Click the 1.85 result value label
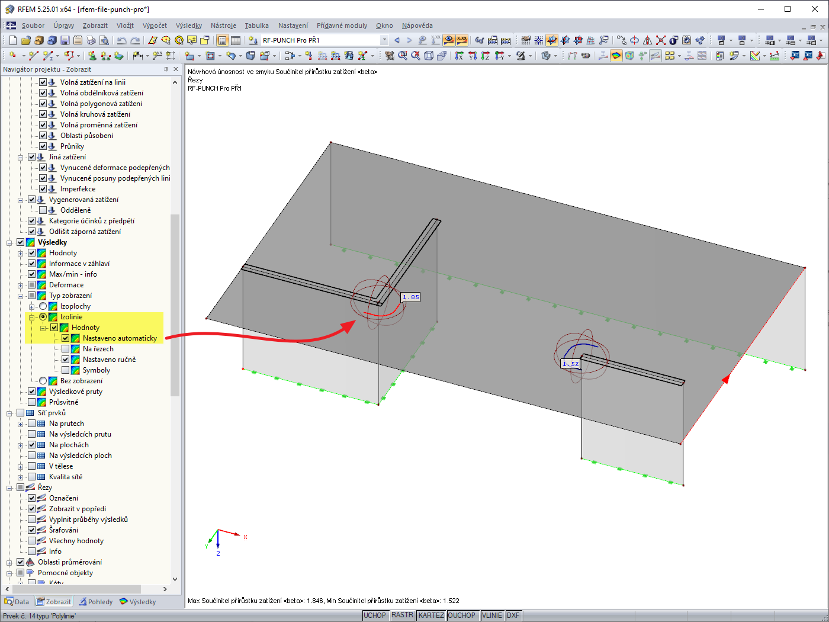The height and width of the screenshot is (622, 829). [x=410, y=297]
